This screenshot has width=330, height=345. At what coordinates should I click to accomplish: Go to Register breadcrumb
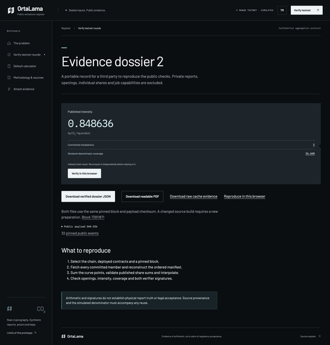(x=66, y=28)
